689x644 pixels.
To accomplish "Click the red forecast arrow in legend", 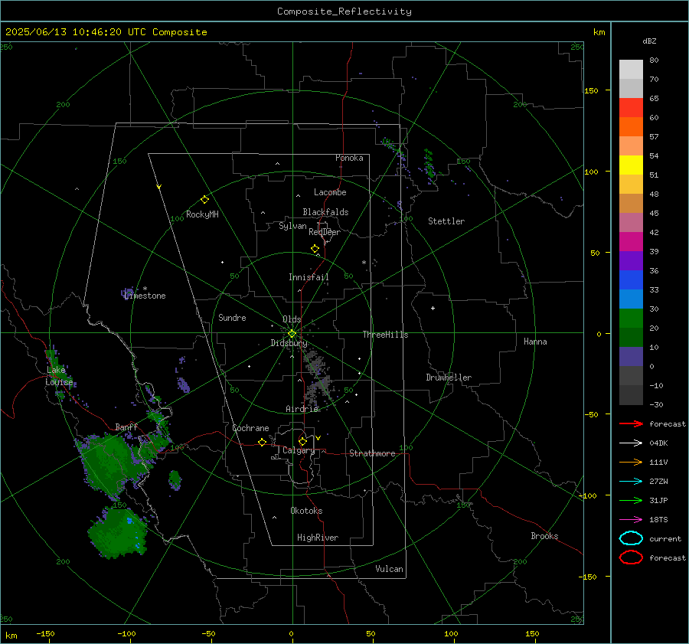I will tap(631, 423).
